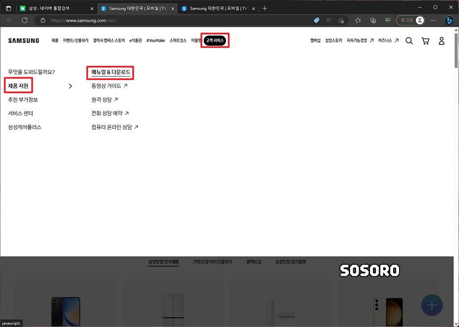
Task: Open the 원격 상담 link
Action: coord(105,100)
